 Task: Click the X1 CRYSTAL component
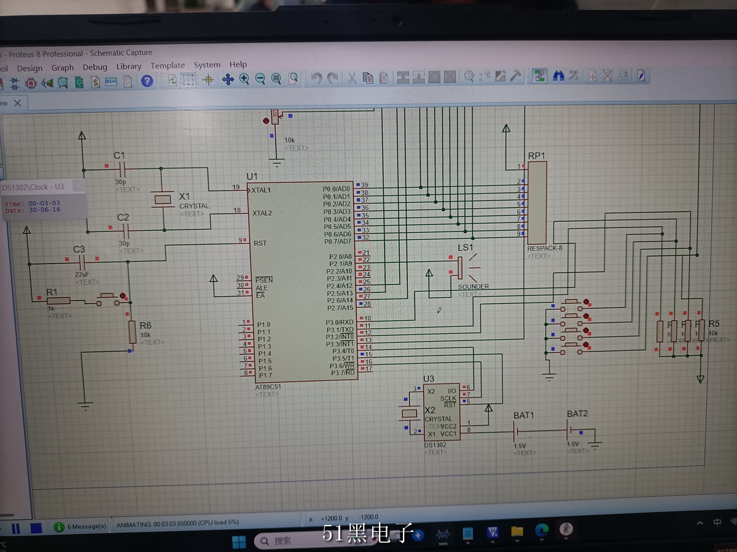163,200
